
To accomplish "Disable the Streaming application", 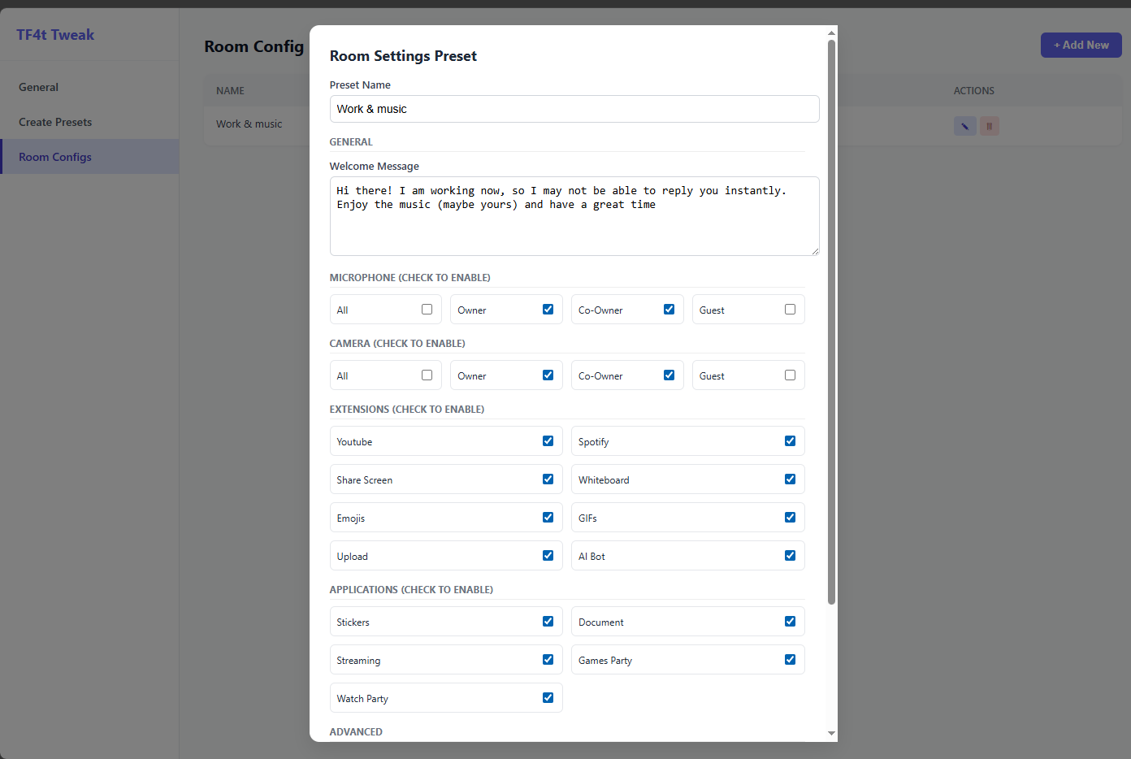I will point(548,660).
